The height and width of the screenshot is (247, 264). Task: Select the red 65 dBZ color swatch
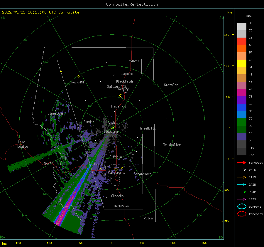[x=242, y=41]
